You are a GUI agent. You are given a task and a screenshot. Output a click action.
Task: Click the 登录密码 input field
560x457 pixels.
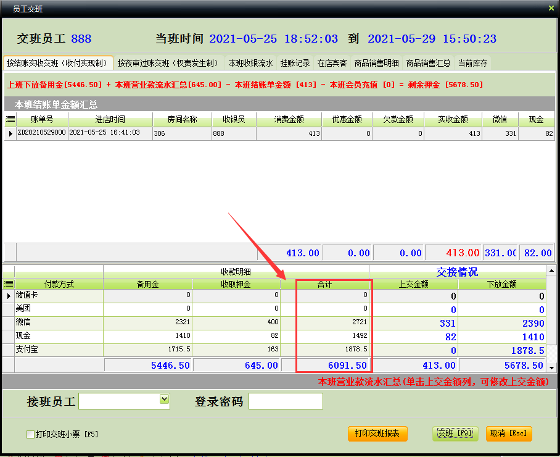click(286, 401)
